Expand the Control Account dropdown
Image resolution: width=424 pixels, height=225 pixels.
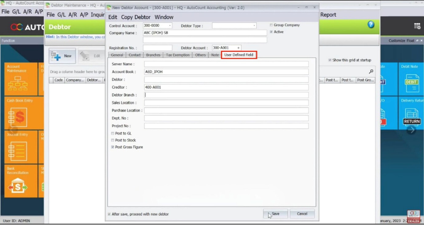(x=170, y=26)
